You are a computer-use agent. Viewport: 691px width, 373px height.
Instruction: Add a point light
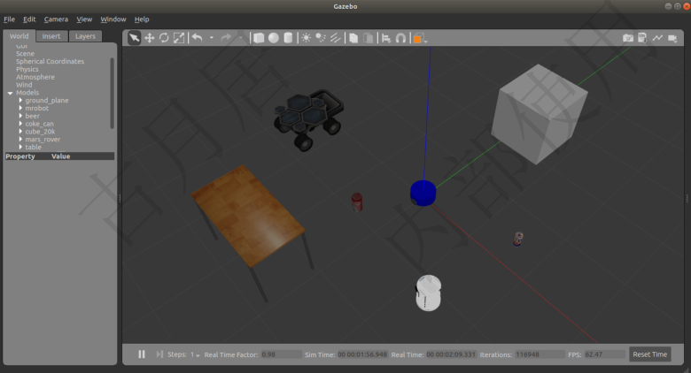[x=306, y=38]
